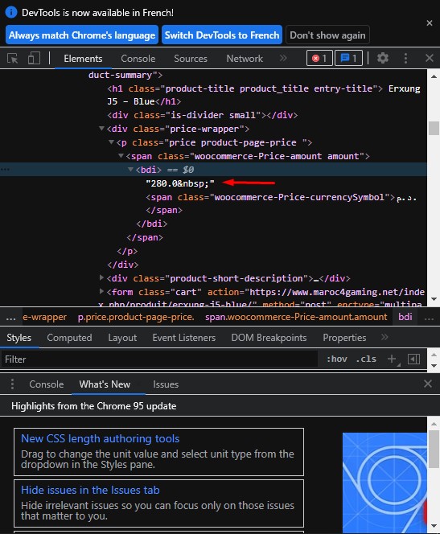Screen dimensions: 440x534
Task: Collapse the price-wrapper div node
Action: pyautogui.click(x=101, y=129)
